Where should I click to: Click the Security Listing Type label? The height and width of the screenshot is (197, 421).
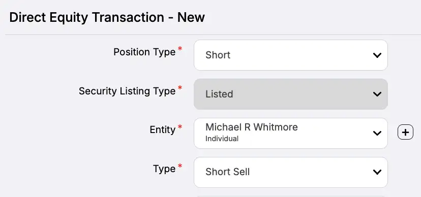point(127,91)
